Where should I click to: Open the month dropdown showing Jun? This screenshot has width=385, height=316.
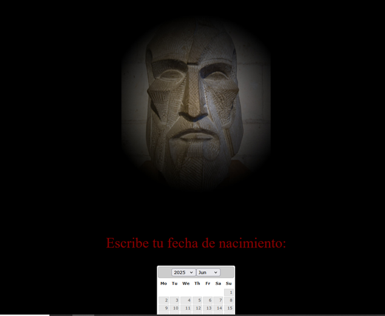(208, 273)
